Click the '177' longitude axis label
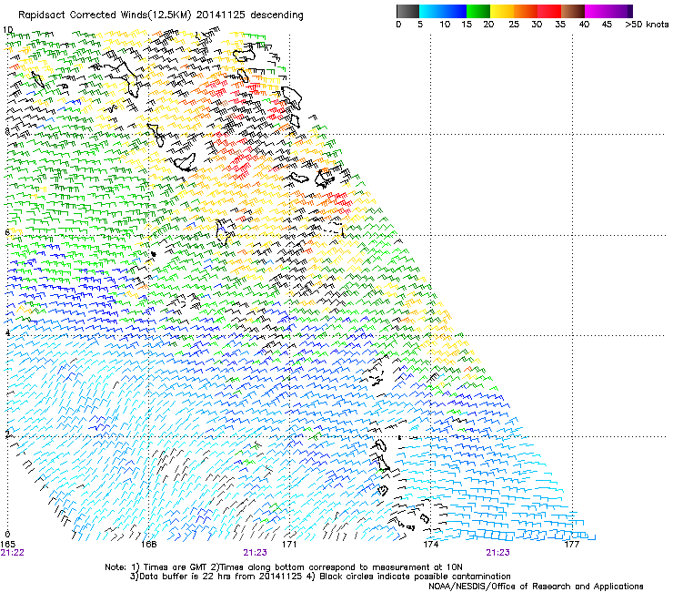The height and width of the screenshot is (592, 673). [x=571, y=545]
